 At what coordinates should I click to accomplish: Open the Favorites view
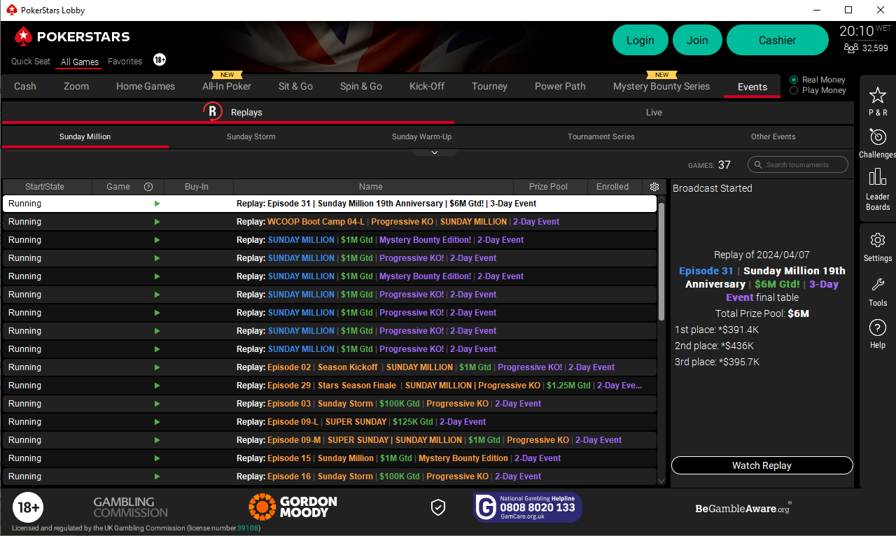[125, 61]
